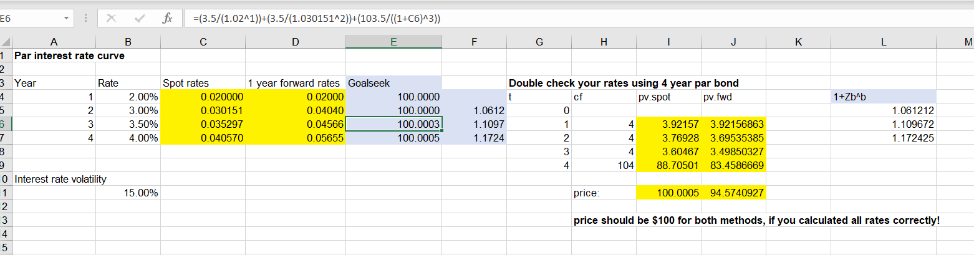Screen dimensions: 974x255
Task: Open the Name Box dropdown arrow
Action: pos(67,19)
